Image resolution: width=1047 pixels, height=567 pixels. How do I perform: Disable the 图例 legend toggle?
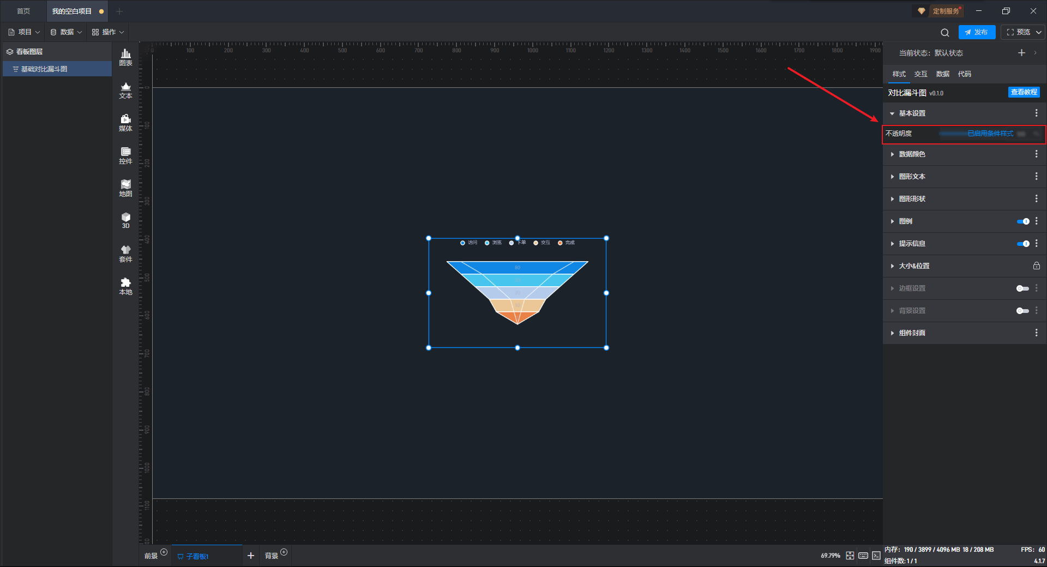[x=1022, y=221]
